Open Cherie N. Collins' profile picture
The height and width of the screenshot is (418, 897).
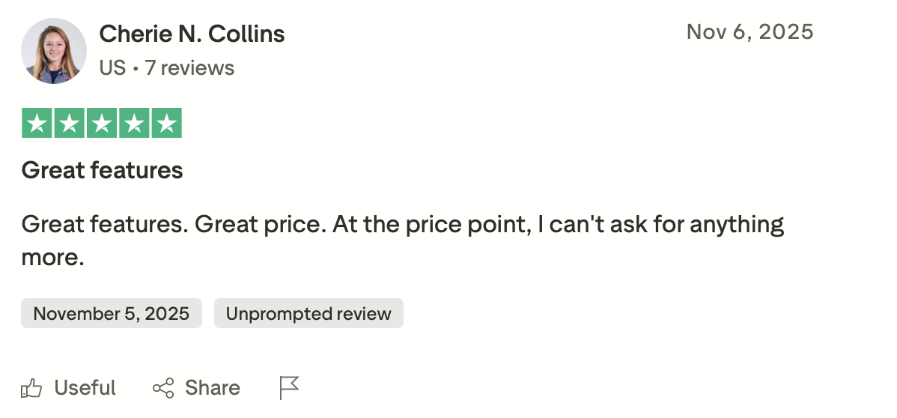(x=54, y=51)
